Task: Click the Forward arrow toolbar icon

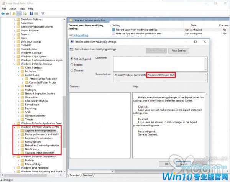Action: 8,14
